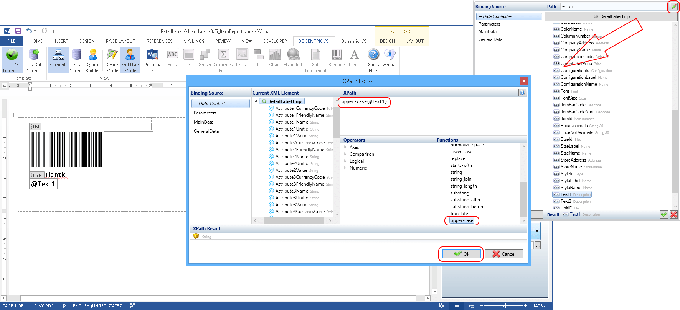Close the XPath Editor dialog
Image resolution: width=680 pixels, height=310 pixels.
tap(524, 81)
